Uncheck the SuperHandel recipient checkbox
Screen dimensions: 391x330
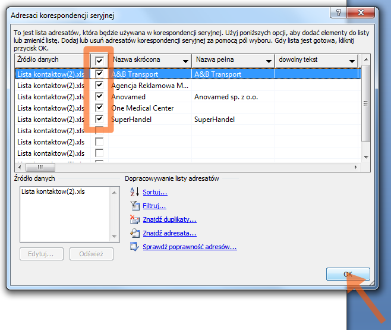point(99,120)
